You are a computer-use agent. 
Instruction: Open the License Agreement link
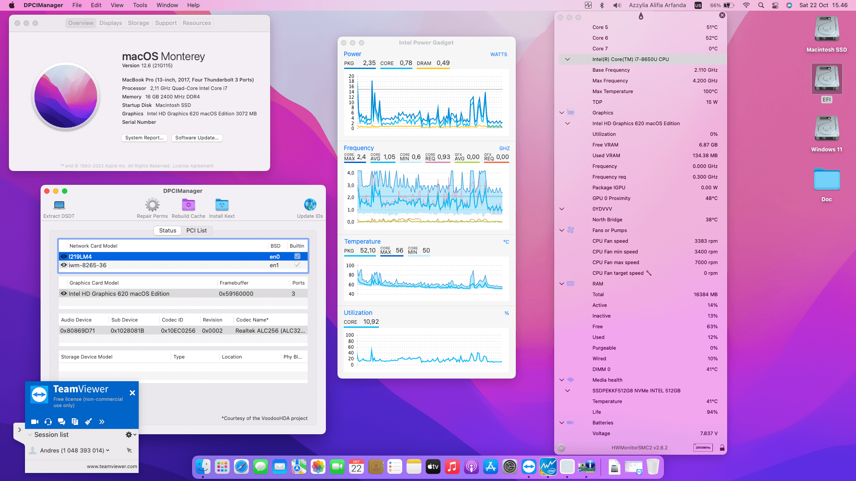click(x=193, y=166)
